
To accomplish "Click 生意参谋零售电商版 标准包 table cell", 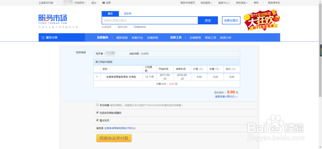I will point(121,77).
